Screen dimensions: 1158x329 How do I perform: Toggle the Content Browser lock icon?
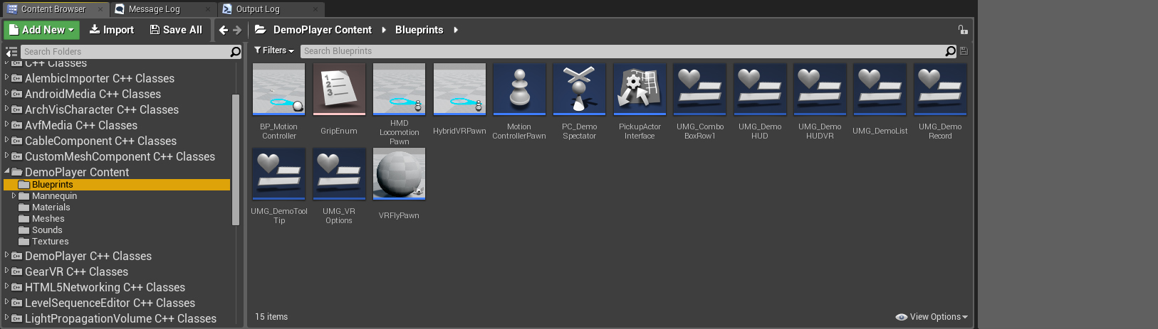962,30
